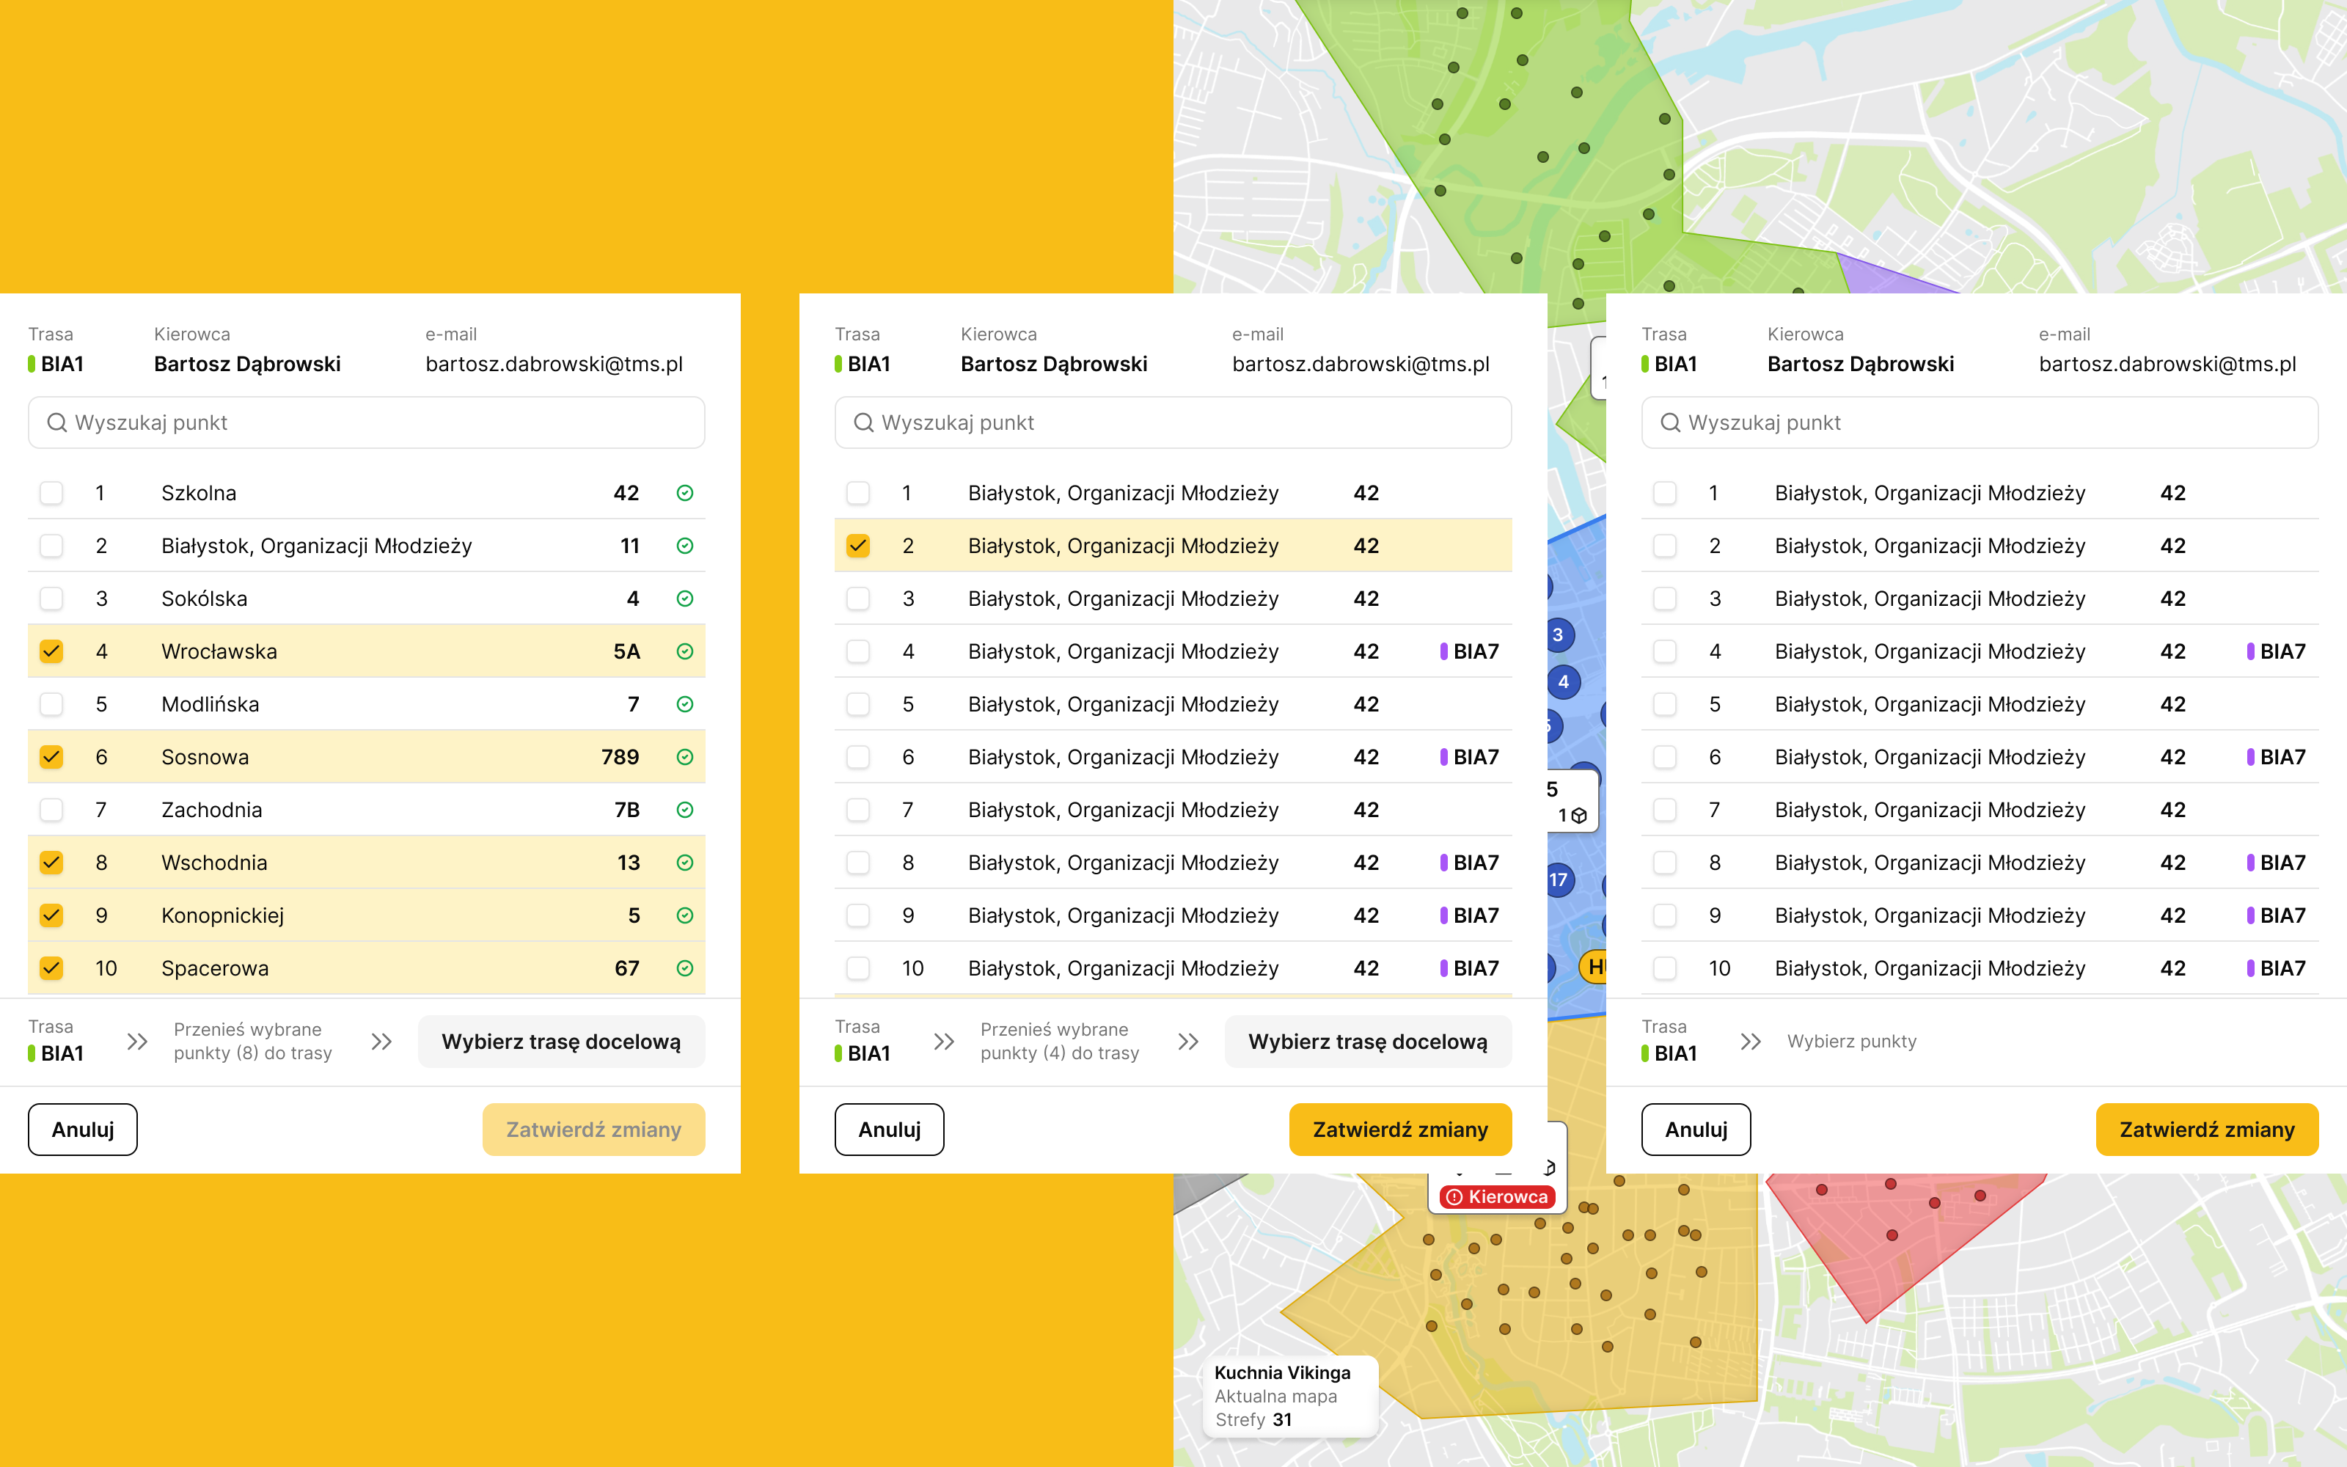
Task: Click Wybierz punkty text in right panel
Action: point(1853,1042)
